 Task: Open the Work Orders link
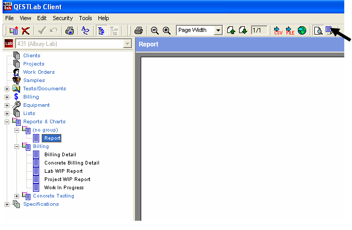39,72
